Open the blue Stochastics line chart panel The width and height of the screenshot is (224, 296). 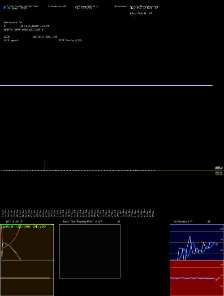coord(197,242)
